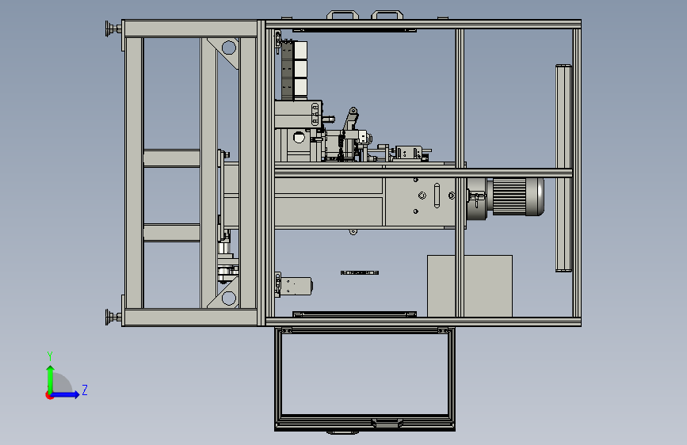Viewport: 687px width, 445px height.
Task: Click the red origin ball of the triad
Action: click(x=49, y=395)
